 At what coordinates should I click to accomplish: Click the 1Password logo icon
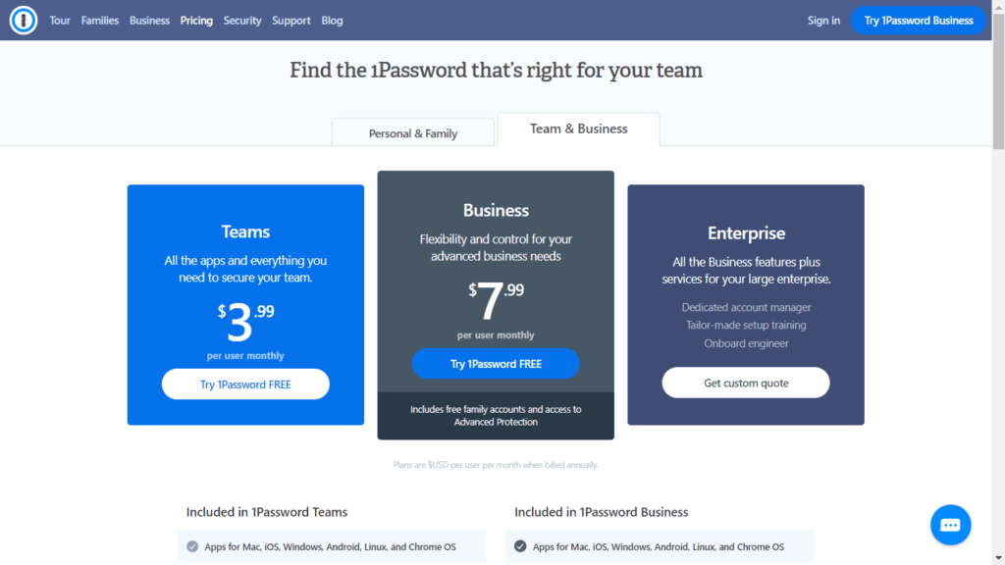click(x=23, y=20)
